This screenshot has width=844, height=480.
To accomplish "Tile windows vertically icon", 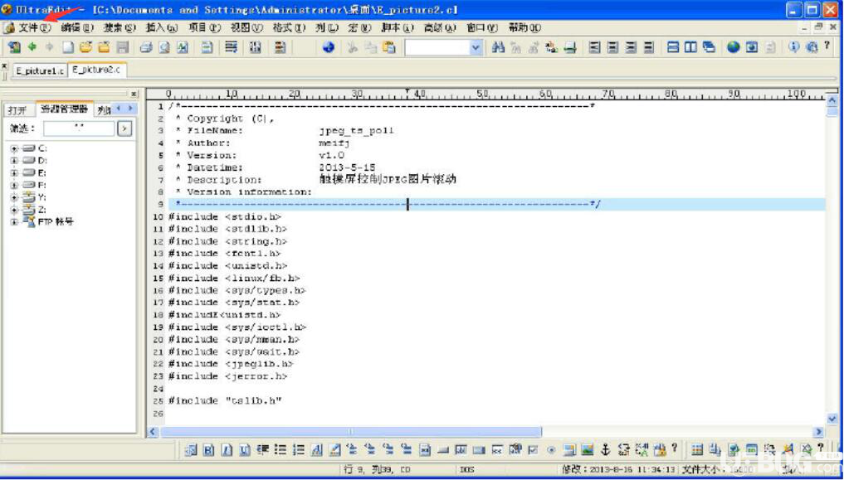I will pyautogui.click(x=690, y=47).
